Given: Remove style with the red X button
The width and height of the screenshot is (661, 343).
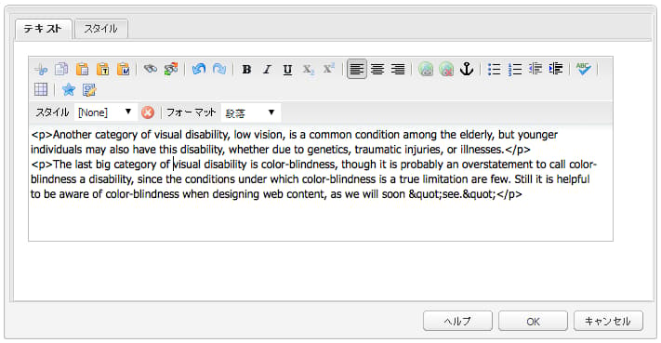Looking at the screenshot, I should [x=148, y=112].
